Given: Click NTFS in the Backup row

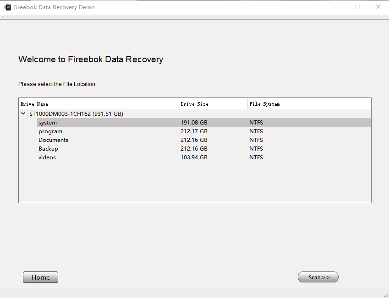Looking at the screenshot, I should [x=256, y=148].
